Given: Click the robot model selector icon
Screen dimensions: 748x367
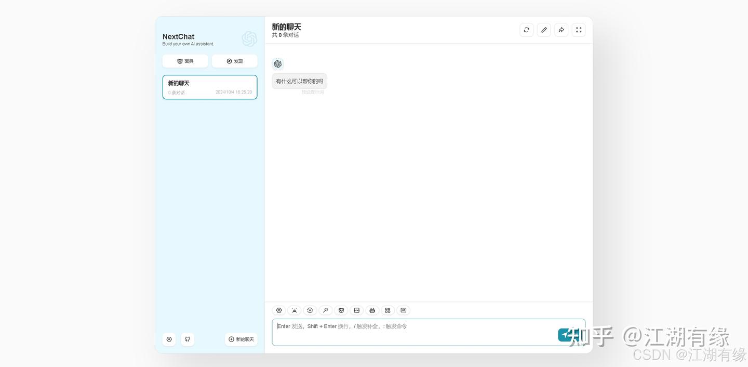Looking at the screenshot, I should point(372,310).
